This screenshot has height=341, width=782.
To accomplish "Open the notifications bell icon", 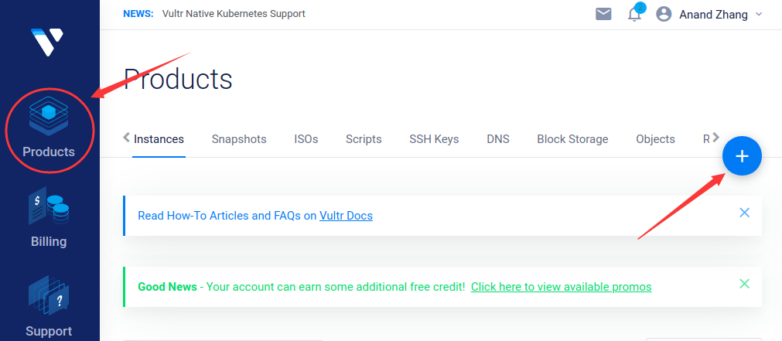I will 634,14.
